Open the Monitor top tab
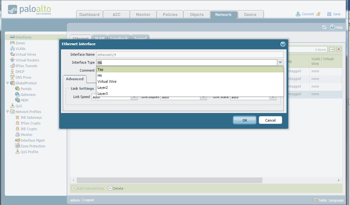The image size is (350, 205). click(143, 15)
